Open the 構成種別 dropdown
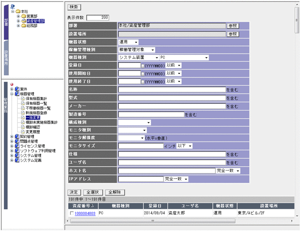The width and height of the screenshot is (301, 232). (x=134, y=123)
